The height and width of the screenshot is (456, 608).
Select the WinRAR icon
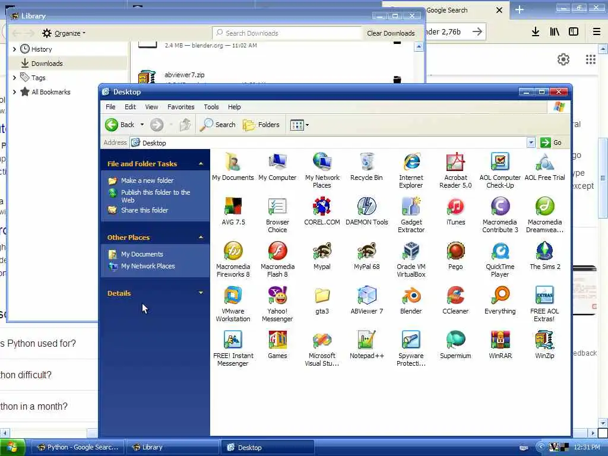coord(500,345)
